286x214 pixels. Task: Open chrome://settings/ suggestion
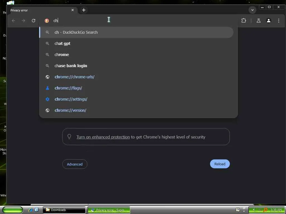(136, 99)
